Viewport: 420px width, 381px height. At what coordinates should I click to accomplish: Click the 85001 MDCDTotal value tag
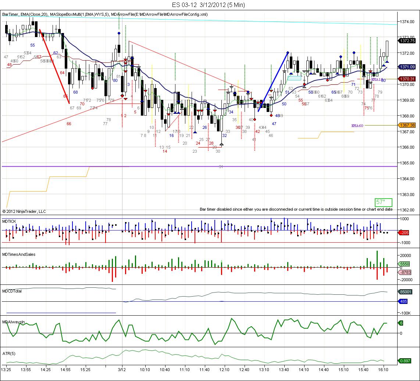[x=405, y=292]
